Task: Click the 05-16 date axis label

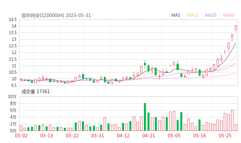Action: click(x=200, y=136)
